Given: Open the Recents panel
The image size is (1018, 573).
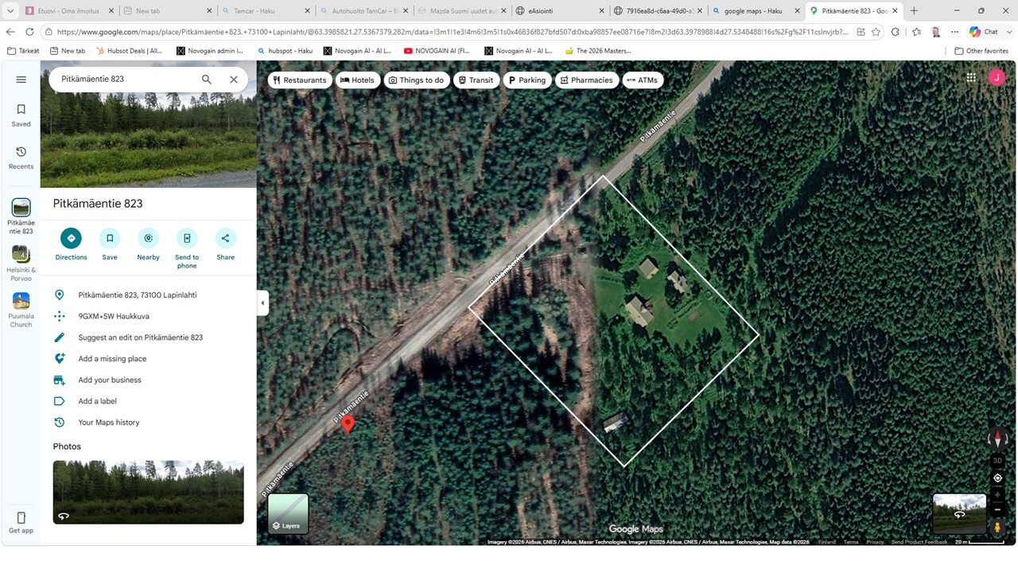Looking at the screenshot, I should tap(21, 158).
